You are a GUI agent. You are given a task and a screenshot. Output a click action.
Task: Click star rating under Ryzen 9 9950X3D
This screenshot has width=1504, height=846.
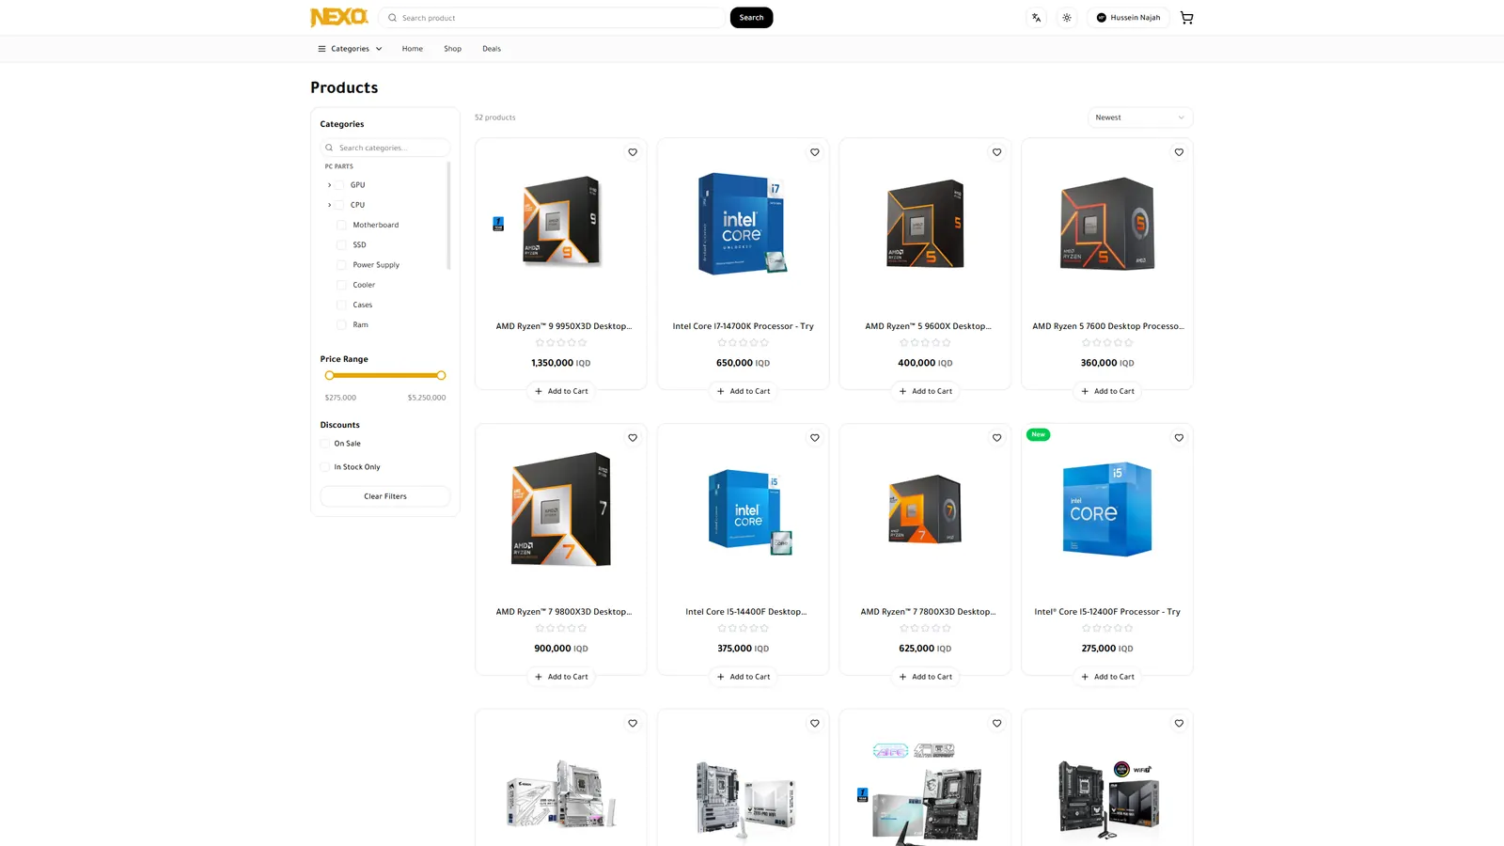coord(561,343)
